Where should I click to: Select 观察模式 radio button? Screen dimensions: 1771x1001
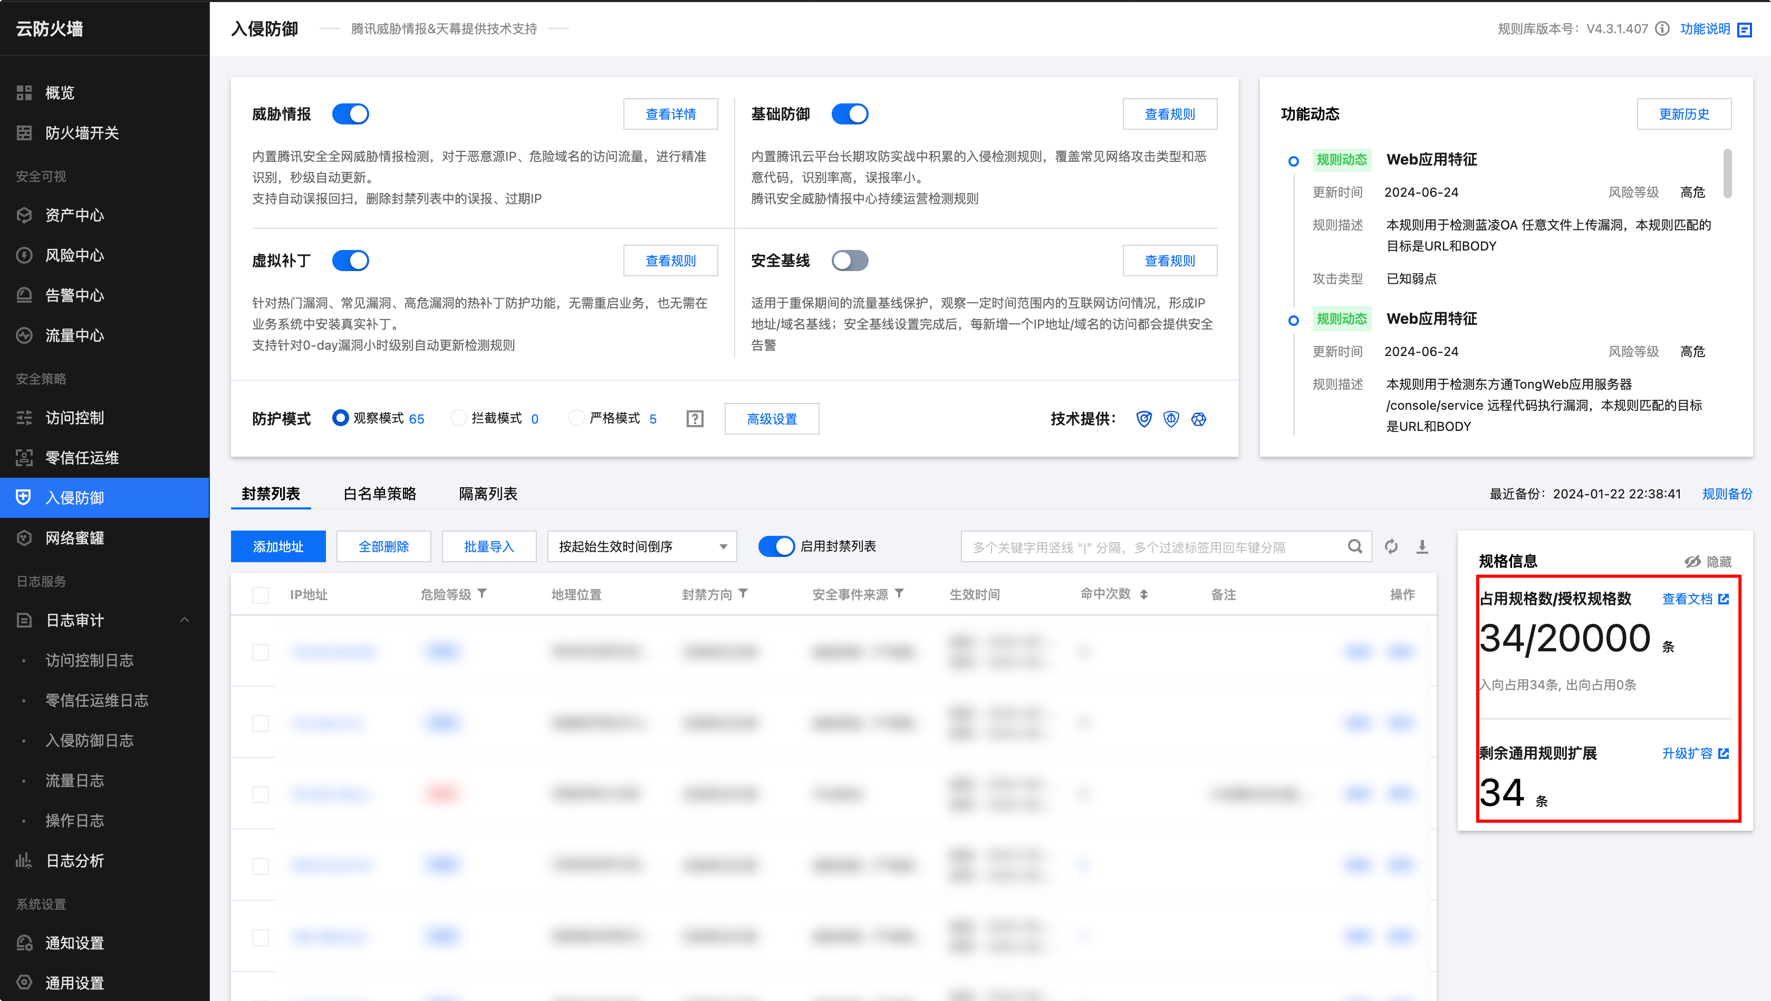(340, 418)
